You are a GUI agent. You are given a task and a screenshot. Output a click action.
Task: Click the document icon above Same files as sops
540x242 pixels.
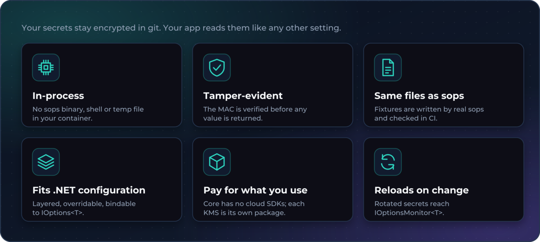[x=388, y=67]
